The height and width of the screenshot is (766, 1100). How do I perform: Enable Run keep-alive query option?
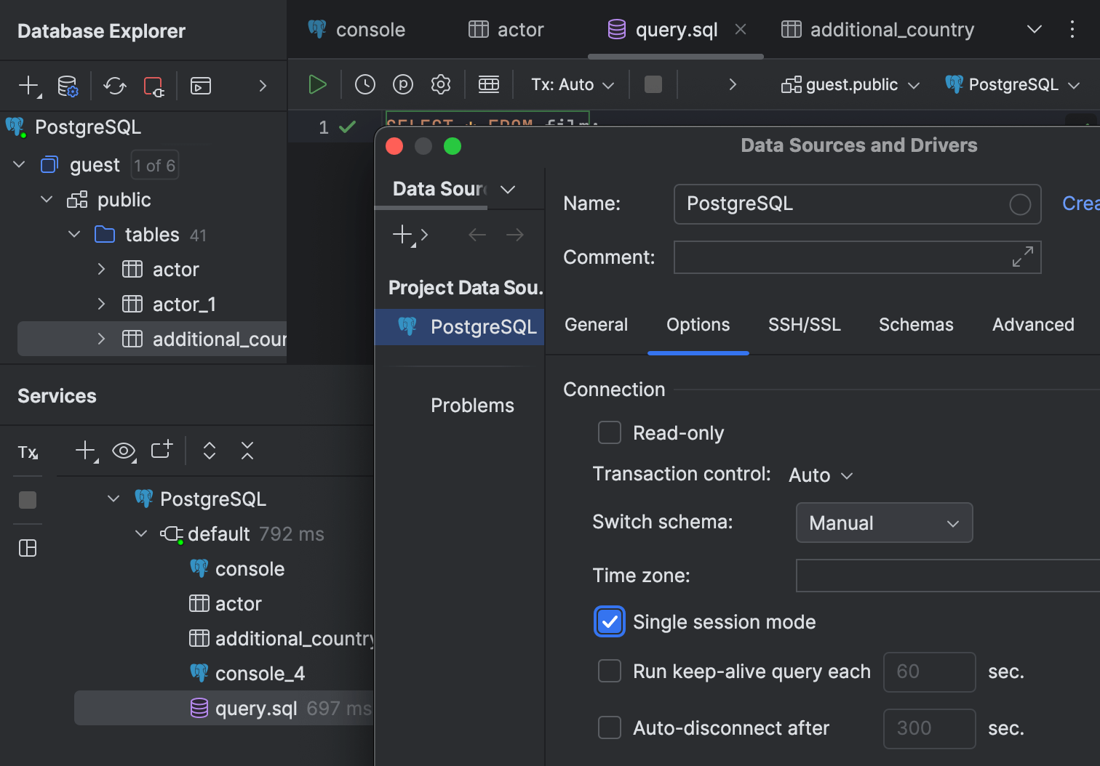tap(609, 671)
